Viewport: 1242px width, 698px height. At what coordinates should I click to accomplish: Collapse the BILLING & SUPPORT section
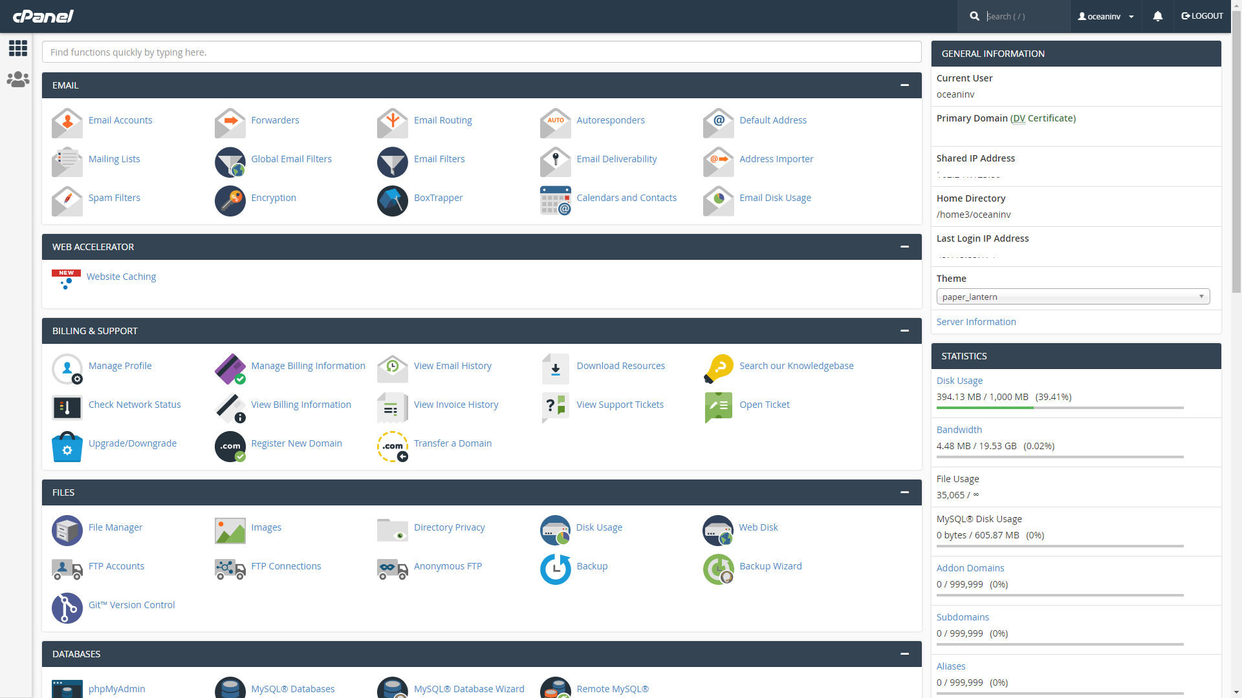coord(904,331)
